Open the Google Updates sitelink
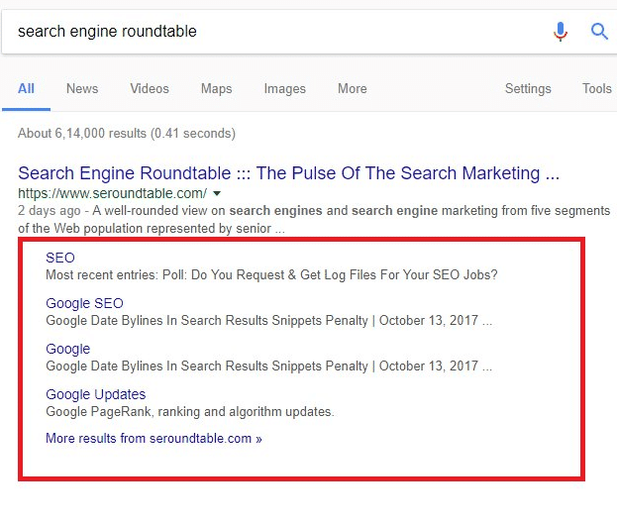Screen dimensions: 617x524 [96, 395]
